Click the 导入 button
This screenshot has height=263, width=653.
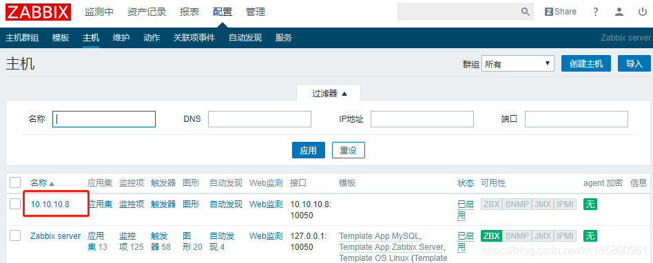click(x=634, y=63)
